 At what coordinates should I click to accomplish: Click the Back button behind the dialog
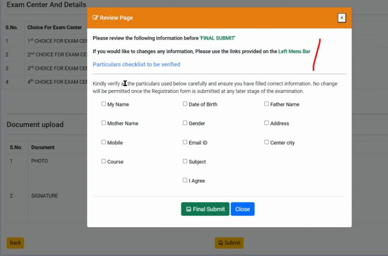[15, 243]
